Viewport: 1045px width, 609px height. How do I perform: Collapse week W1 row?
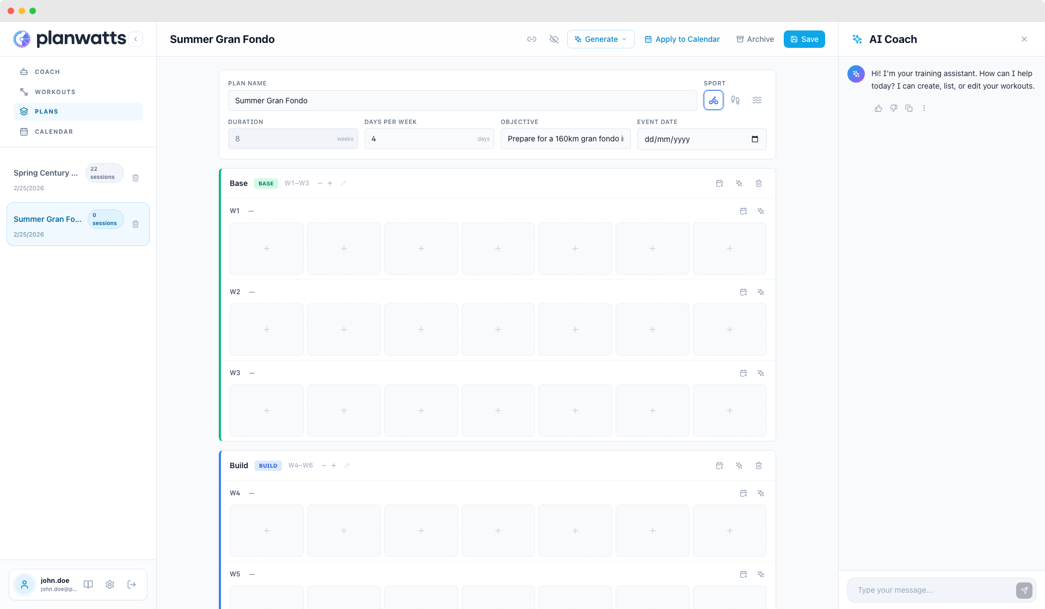click(x=251, y=211)
